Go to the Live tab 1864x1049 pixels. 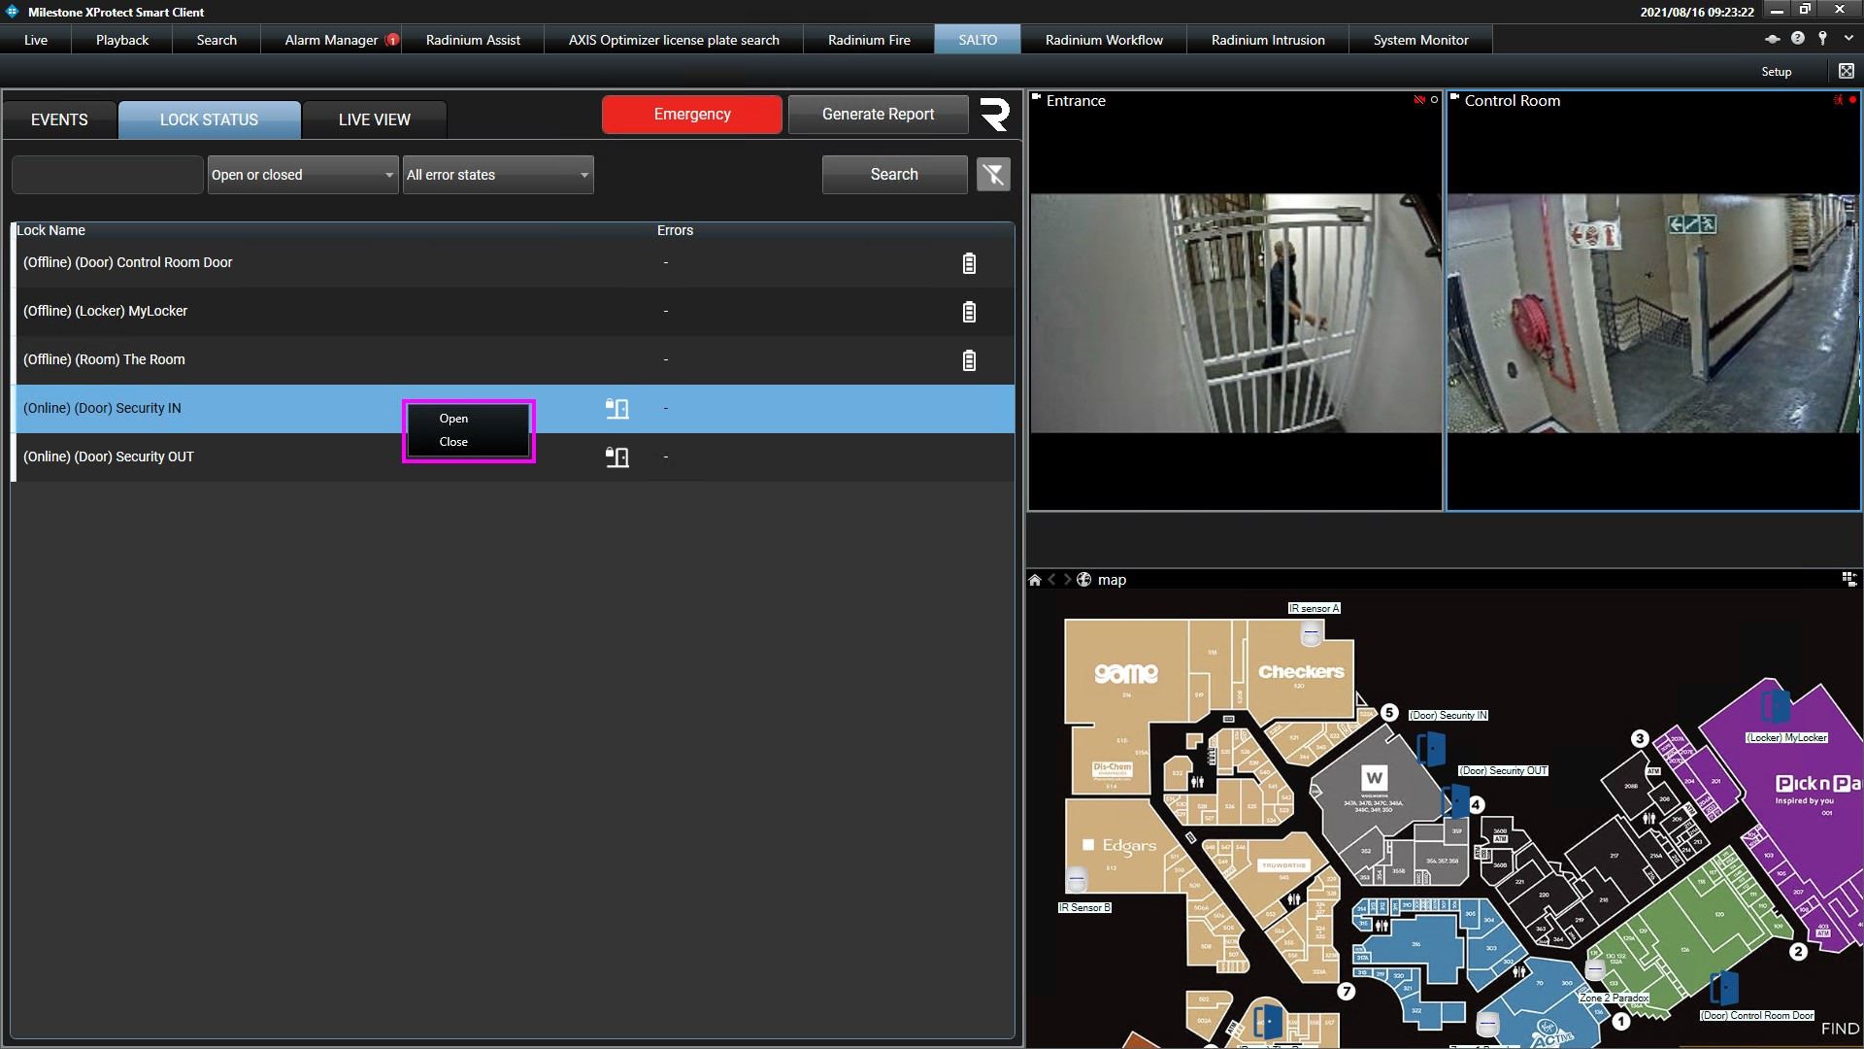pos(36,40)
